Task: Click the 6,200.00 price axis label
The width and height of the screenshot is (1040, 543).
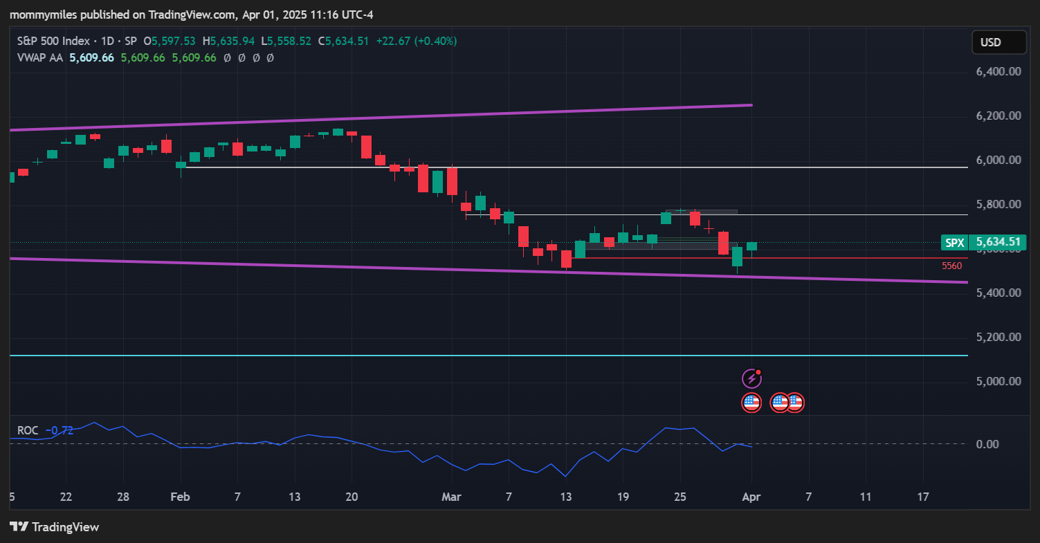Action: pos(998,116)
